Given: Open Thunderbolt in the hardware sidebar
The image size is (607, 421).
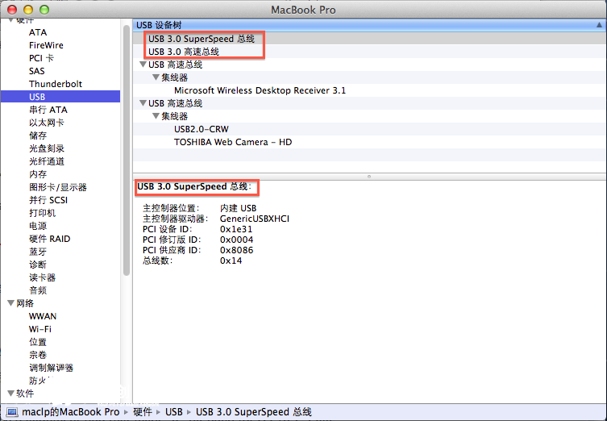Looking at the screenshot, I should click(56, 84).
